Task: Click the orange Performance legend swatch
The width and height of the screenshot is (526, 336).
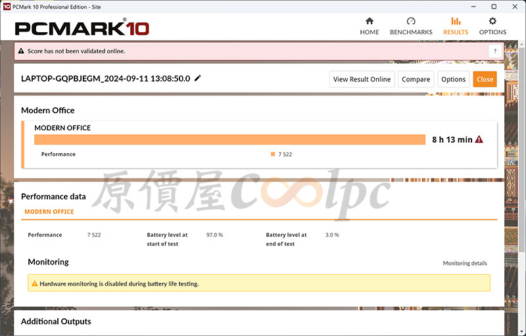Action: (x=273, y=155)
